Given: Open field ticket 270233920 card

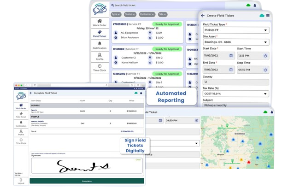Looking at the screenshot, I should click(147, 32).
